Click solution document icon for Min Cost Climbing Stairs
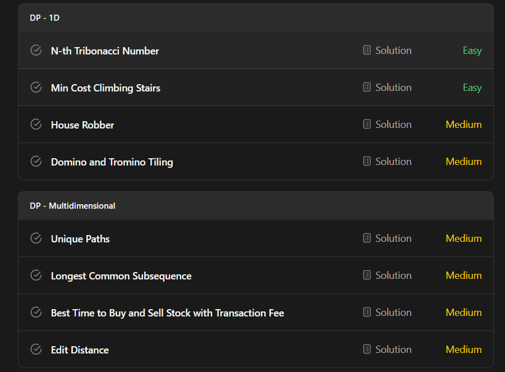505x372 pixels. tap(367, 88)
